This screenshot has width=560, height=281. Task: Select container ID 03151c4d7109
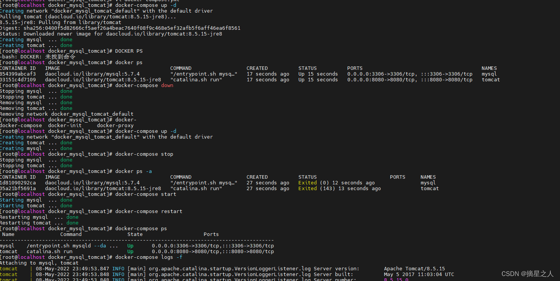[x=18, y=80]
